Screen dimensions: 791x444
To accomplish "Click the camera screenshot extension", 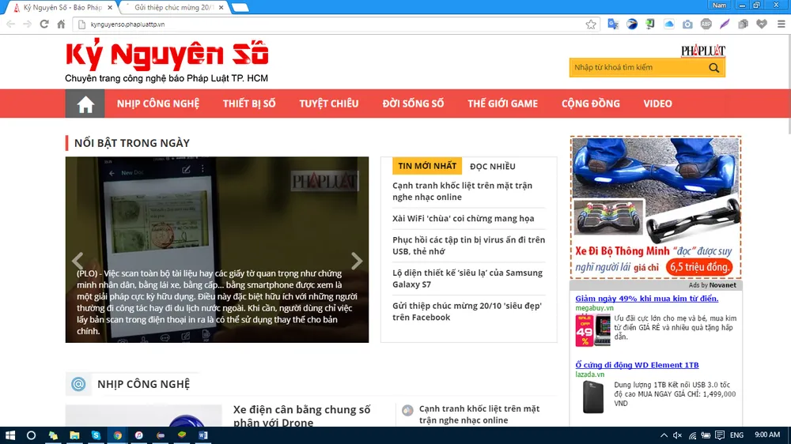I will pos(687,24).
